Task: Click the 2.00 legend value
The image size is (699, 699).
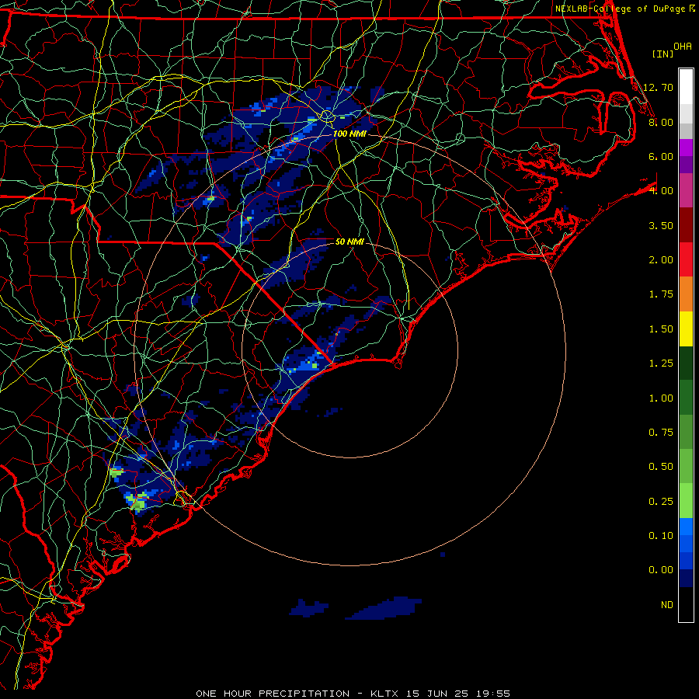Action: [661, 260]
